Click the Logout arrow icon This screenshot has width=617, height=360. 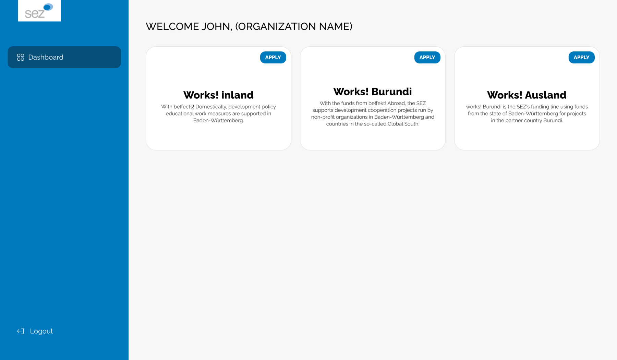pos(21,331)
